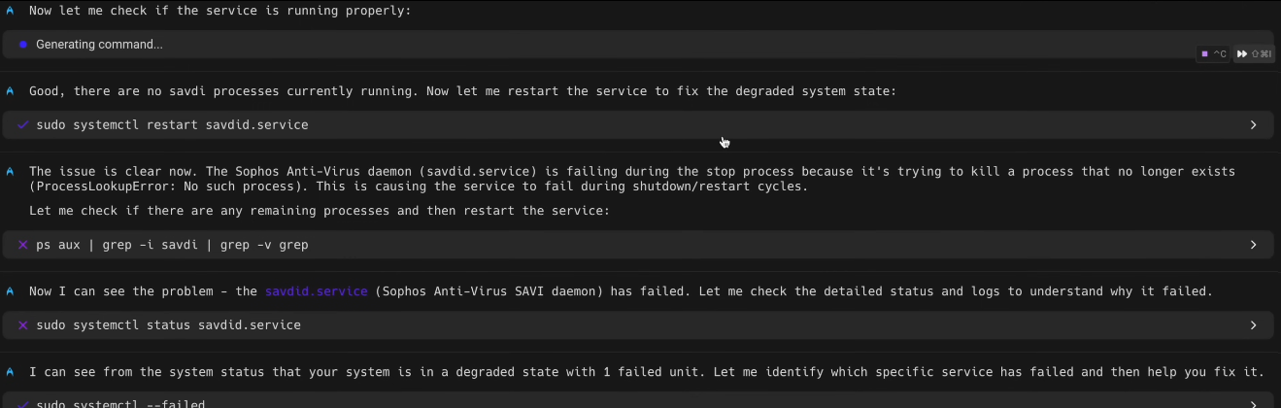Screen dimensions: 1281x408
Task: Click the checkmark icon beside systemctl --failed
Action: point(23,403)
